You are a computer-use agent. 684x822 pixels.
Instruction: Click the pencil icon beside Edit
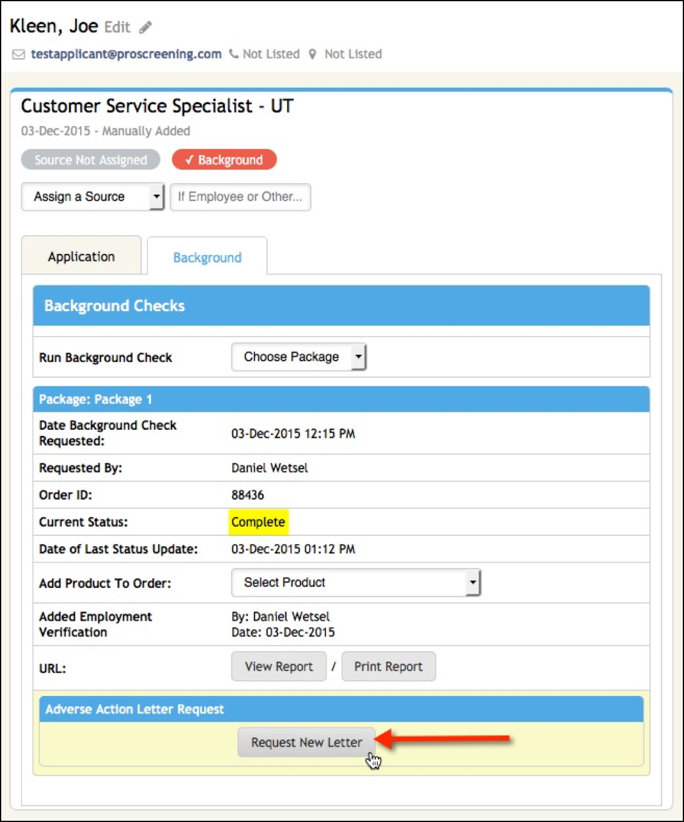(x=145, y=27)
